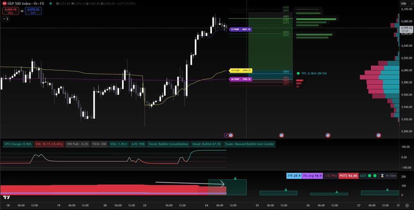Click the 6085 green level label
414x210 pixels.
[x=286, y=17]
